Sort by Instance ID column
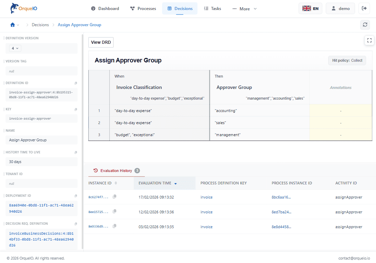 tap(103, 183)
